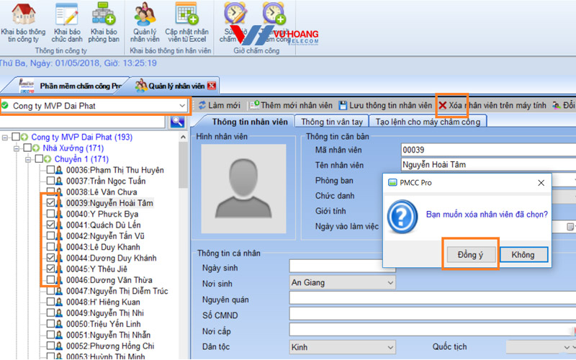Image resolution: width=576 pixels, height=360 pixels.
Task: Switch to Thông tin vân tay tab
Action: click(332, 122)
